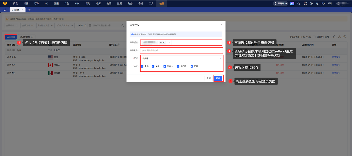This screenshot has height=156, width=352.
Task: Open the FBA menu
Action: 77,4
